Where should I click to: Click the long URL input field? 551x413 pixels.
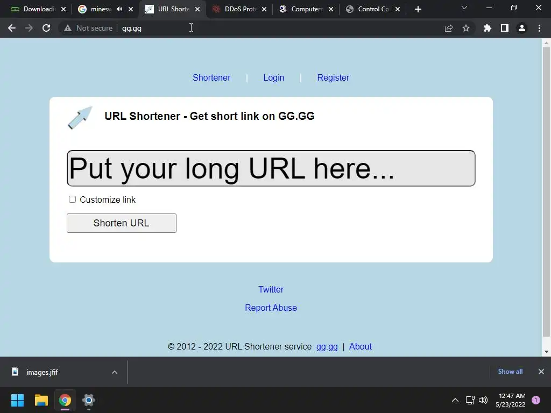pos(271,168)
